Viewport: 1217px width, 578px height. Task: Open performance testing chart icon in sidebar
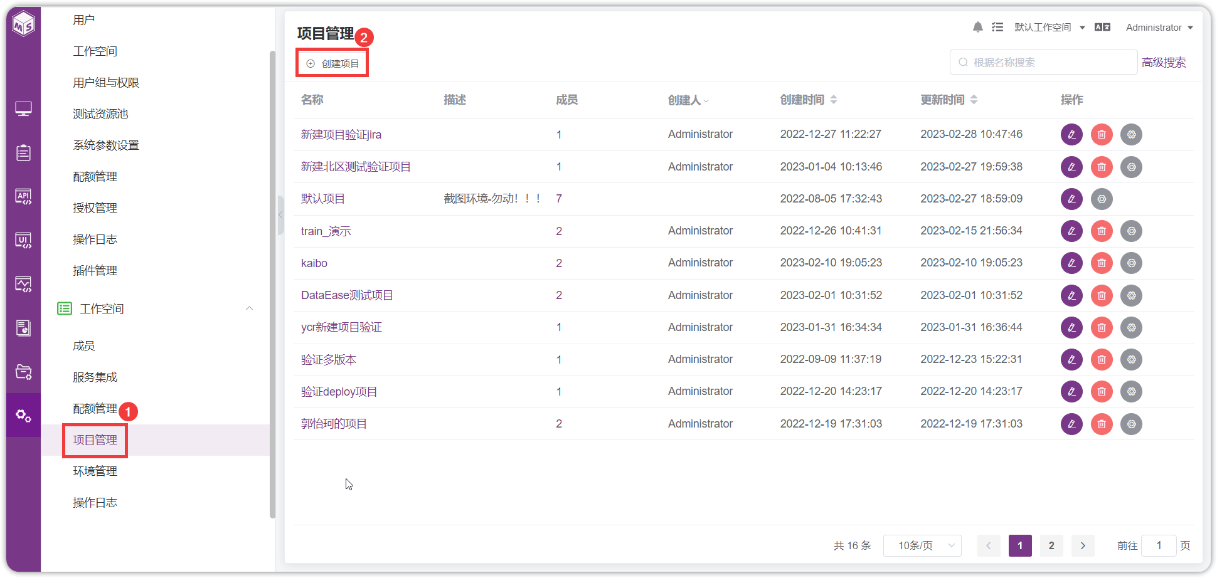pyautogui.click(x=23, y=284)
